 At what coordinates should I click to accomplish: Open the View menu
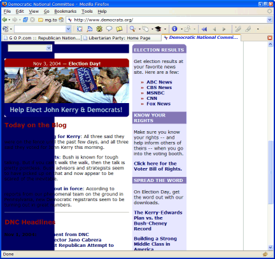(34, 11)
